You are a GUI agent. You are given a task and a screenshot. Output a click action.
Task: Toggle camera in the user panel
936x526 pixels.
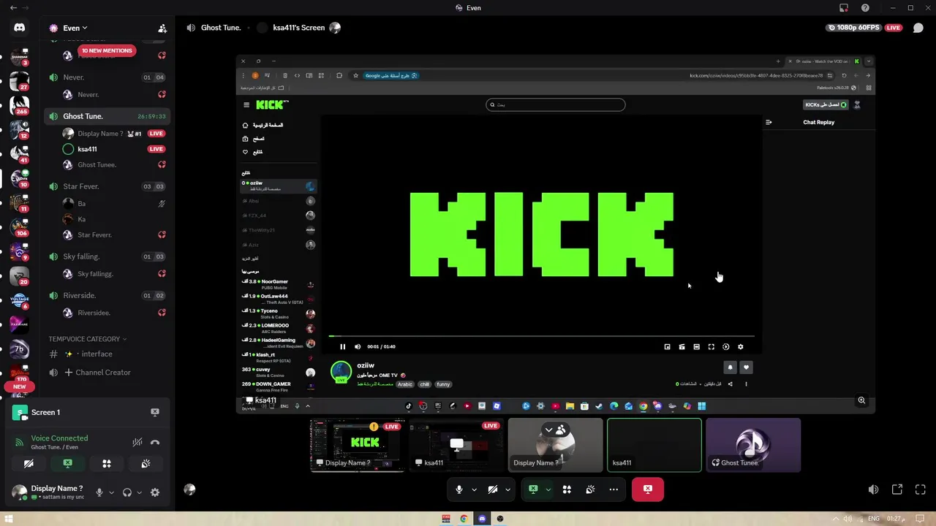pos(29,463)
